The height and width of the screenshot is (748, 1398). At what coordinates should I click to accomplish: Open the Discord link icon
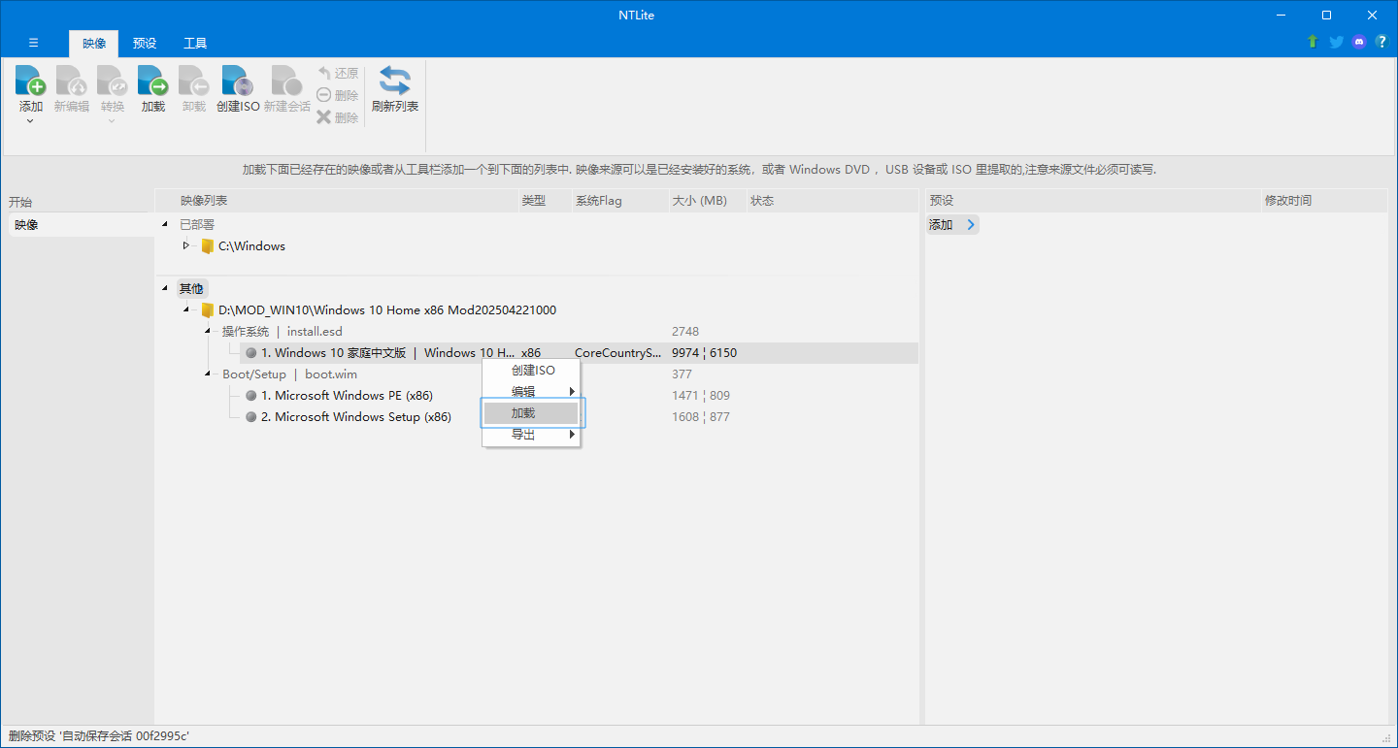point(1359,42)
